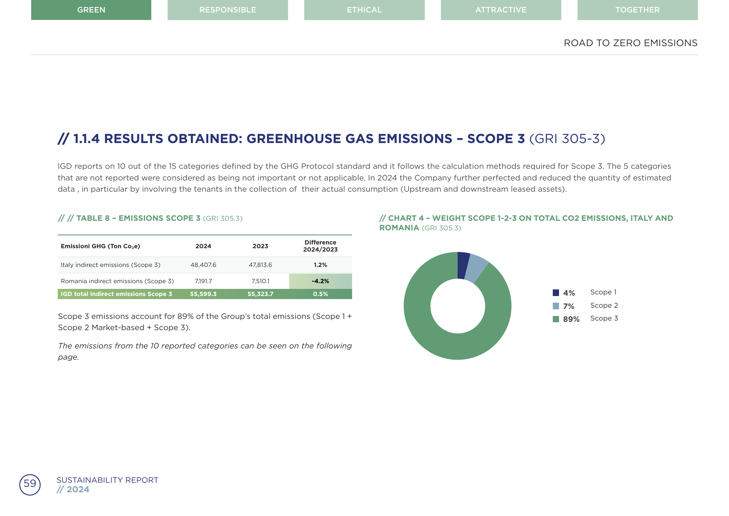The image size is (729, 516).
Task: Go to the ETHICAL tab
Action: coord(364,10)
